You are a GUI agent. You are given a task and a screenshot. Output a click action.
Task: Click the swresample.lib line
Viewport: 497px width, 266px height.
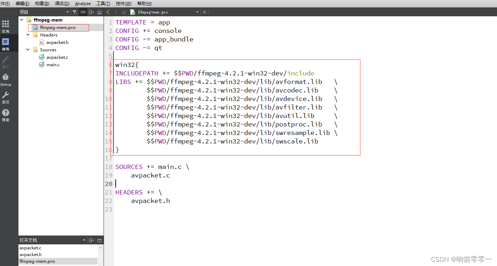(242, 133)
